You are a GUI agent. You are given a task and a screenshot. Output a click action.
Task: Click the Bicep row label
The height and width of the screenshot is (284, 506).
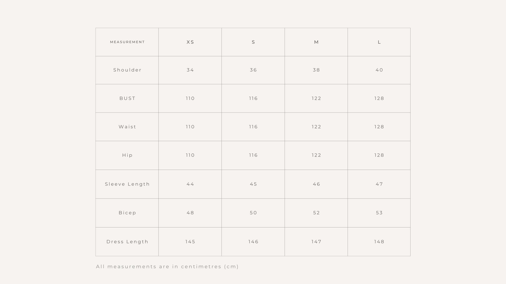127,213
